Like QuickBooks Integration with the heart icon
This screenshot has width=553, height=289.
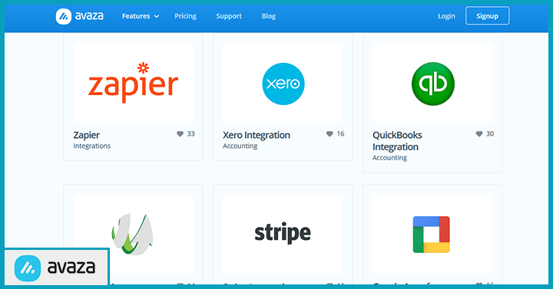(x=479, y=133)
